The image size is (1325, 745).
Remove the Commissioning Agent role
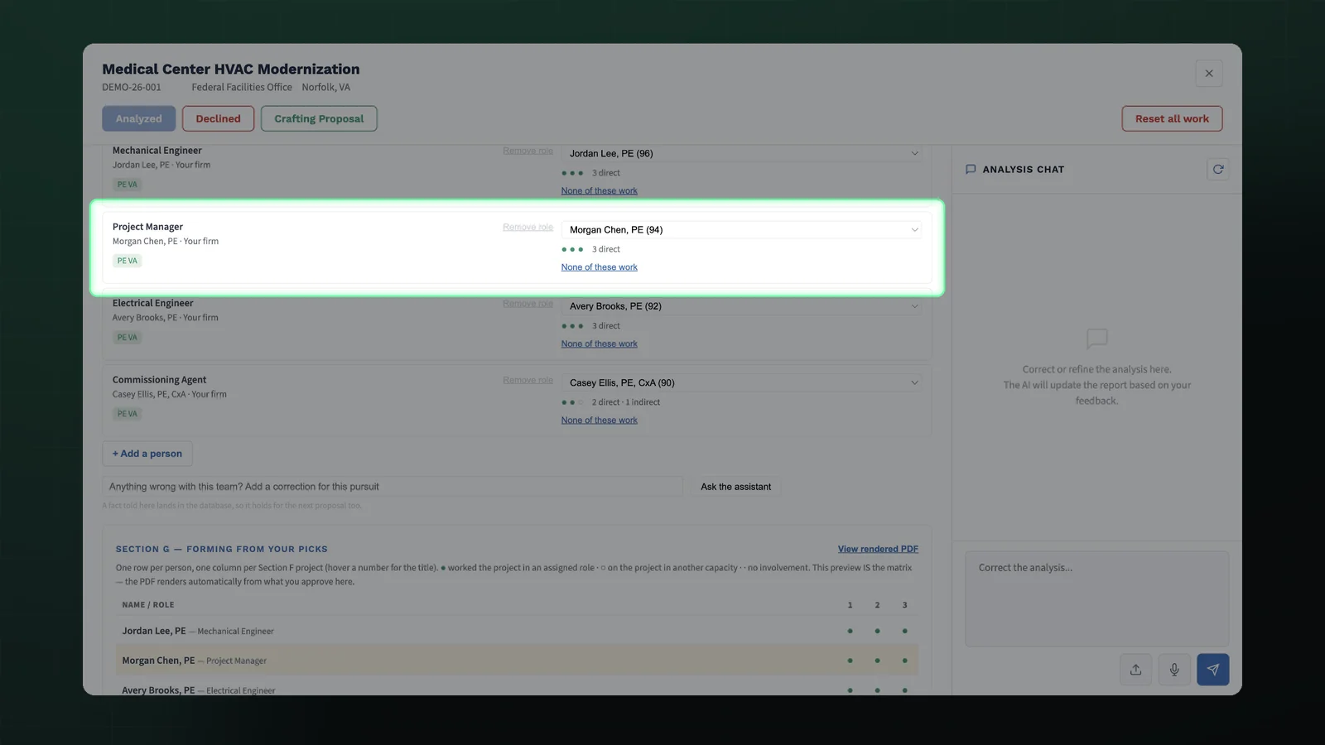coord(528,380)
